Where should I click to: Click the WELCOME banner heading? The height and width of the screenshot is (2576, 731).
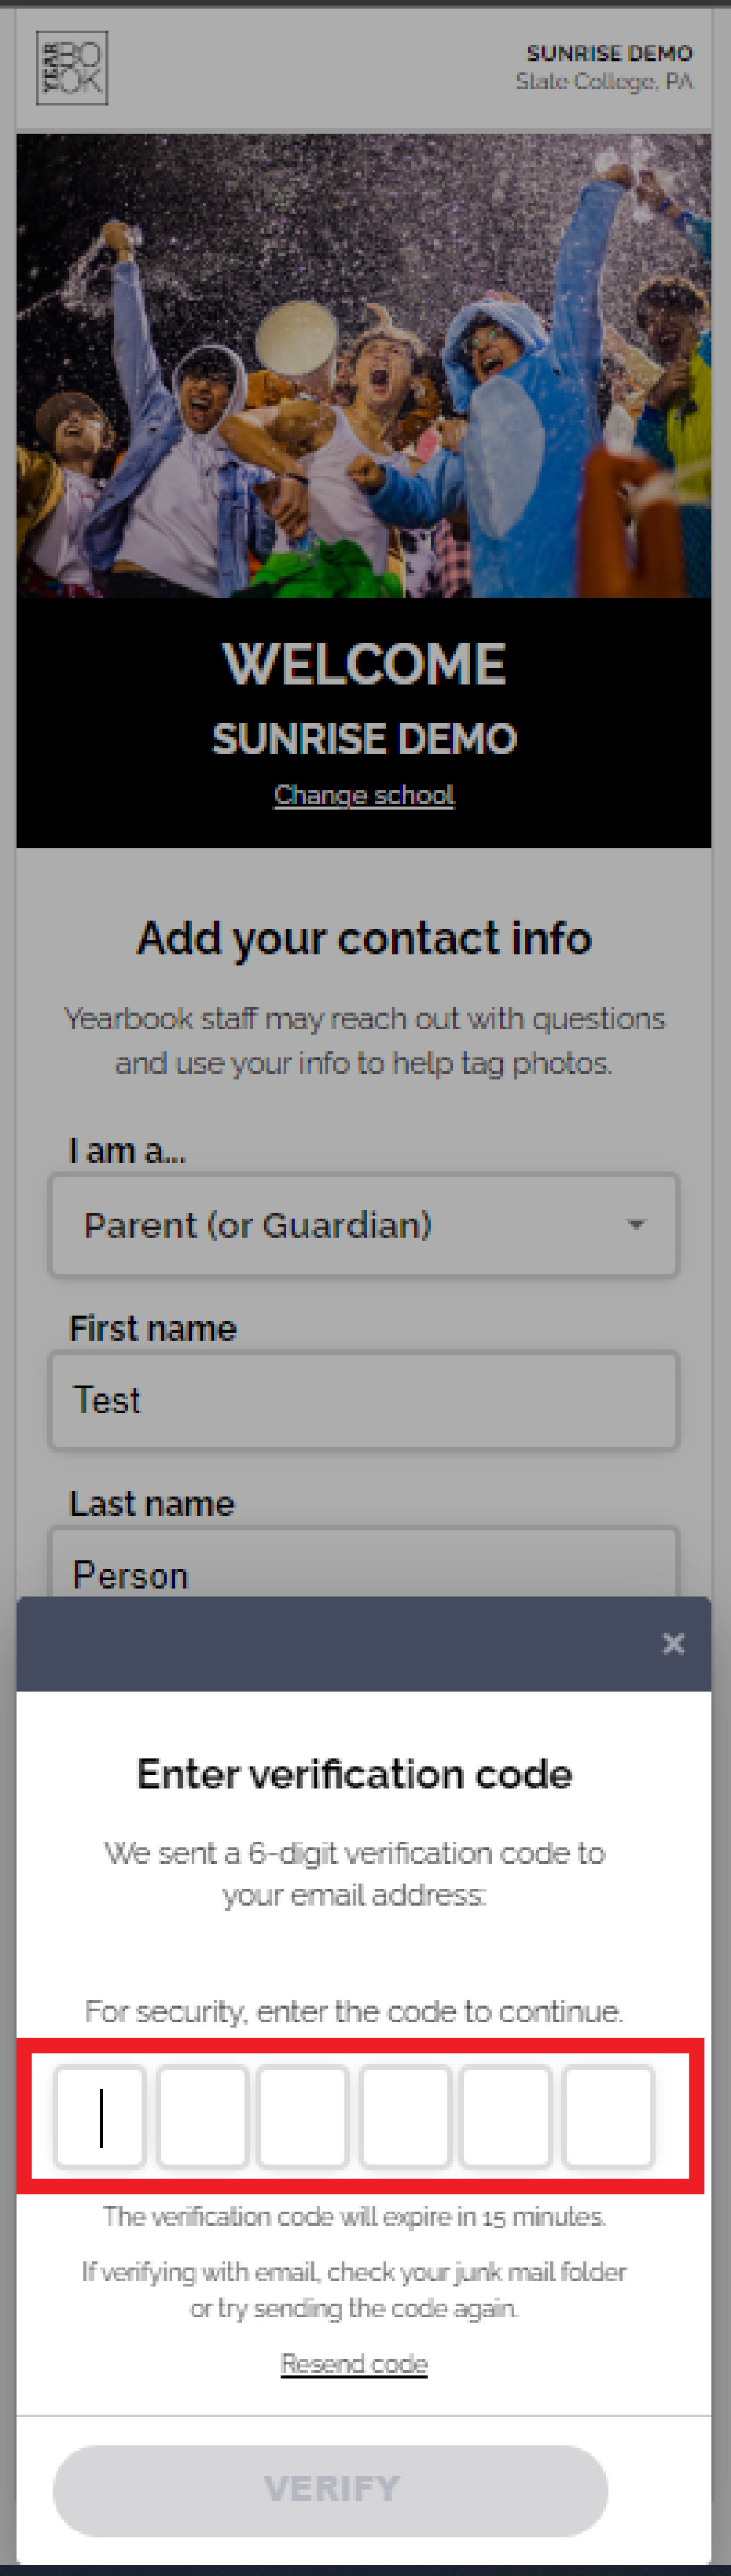(363, 664)
